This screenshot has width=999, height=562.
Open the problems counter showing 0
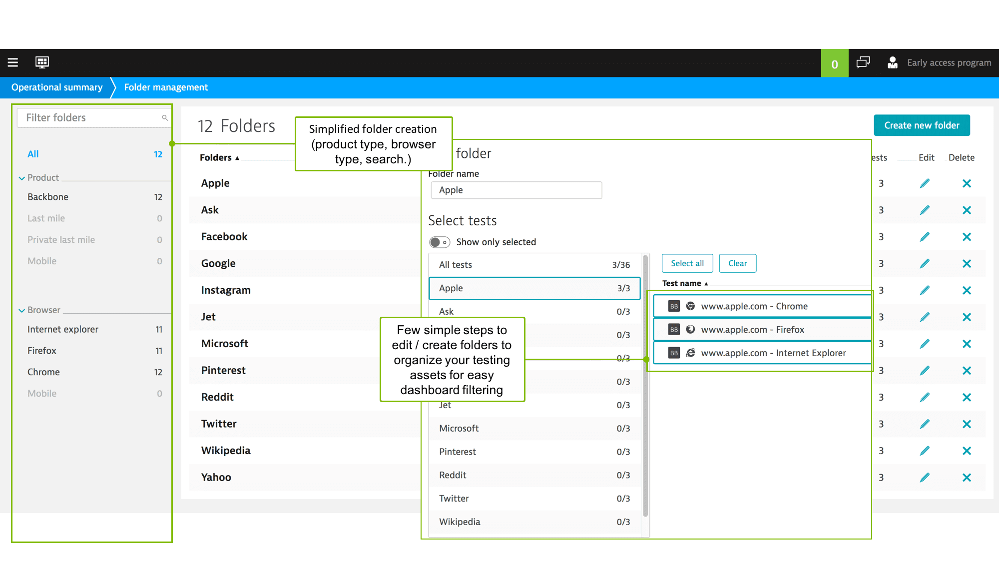pos(835,63)
